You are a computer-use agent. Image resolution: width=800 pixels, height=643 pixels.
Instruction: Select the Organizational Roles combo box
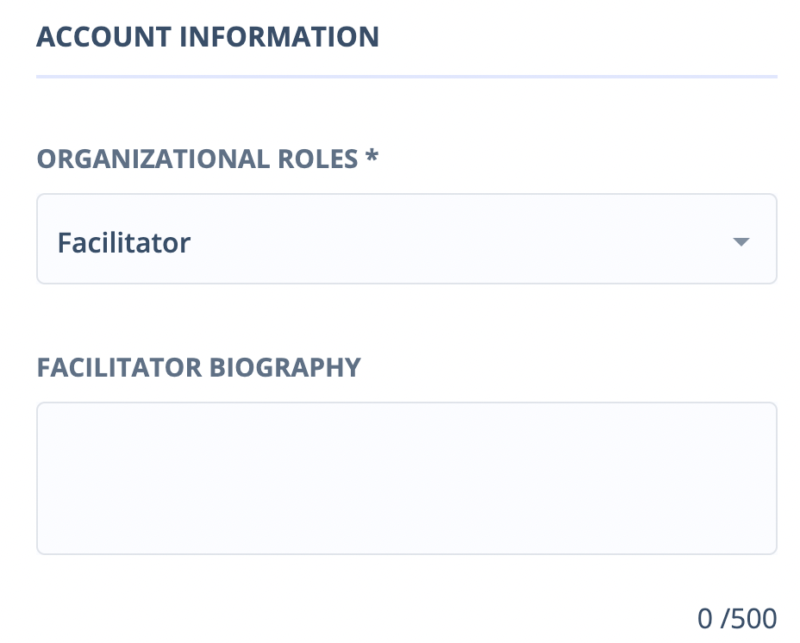pyautogui.click(x=406, y=240)
